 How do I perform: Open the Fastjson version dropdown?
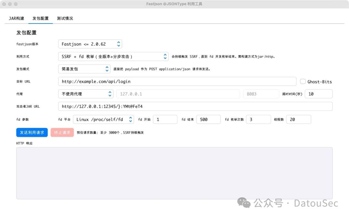click(x=90, y=44)
